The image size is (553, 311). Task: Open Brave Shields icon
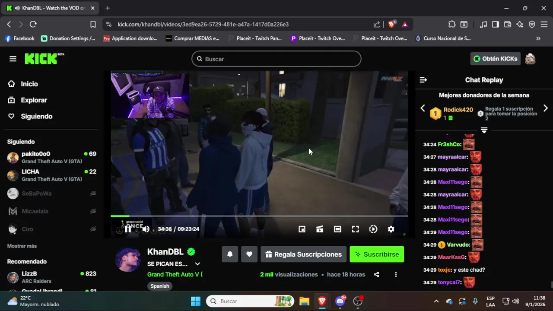391,24
